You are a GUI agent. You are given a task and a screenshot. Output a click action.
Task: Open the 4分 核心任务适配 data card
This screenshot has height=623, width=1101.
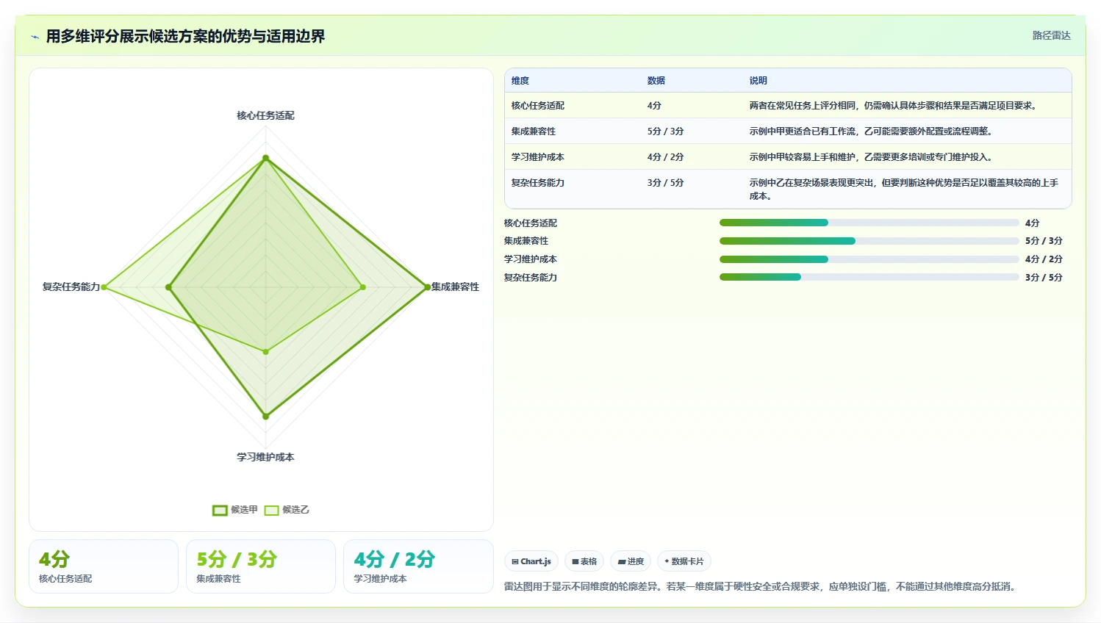104,566
